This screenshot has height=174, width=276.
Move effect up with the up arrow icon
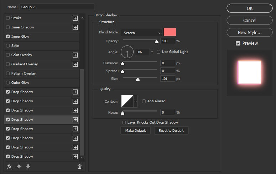point(19,167)
